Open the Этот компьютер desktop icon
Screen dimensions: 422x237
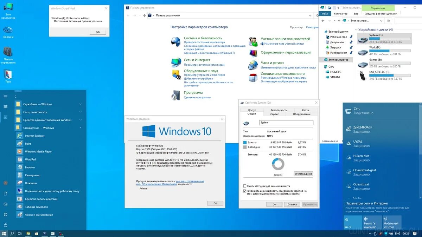click(x=8, y=11)
